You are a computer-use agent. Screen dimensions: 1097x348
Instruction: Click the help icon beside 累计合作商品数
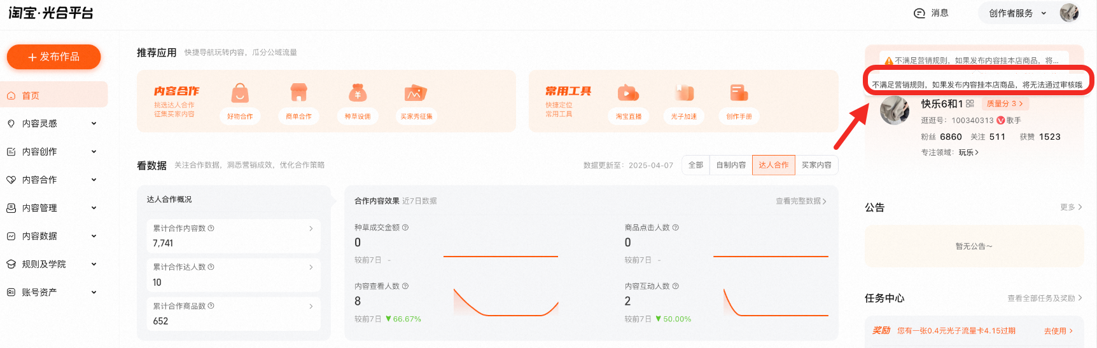tap(211, 305)
